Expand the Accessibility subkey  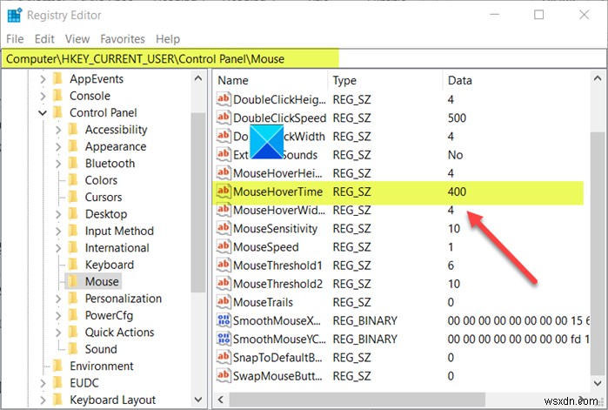pos(58,130)
